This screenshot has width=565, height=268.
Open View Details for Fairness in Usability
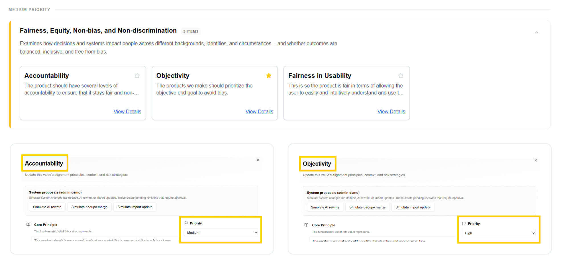pos(391,112)
